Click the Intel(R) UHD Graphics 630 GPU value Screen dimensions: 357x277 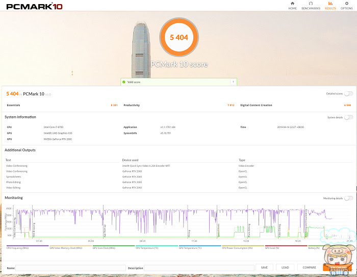pos(58,133)
